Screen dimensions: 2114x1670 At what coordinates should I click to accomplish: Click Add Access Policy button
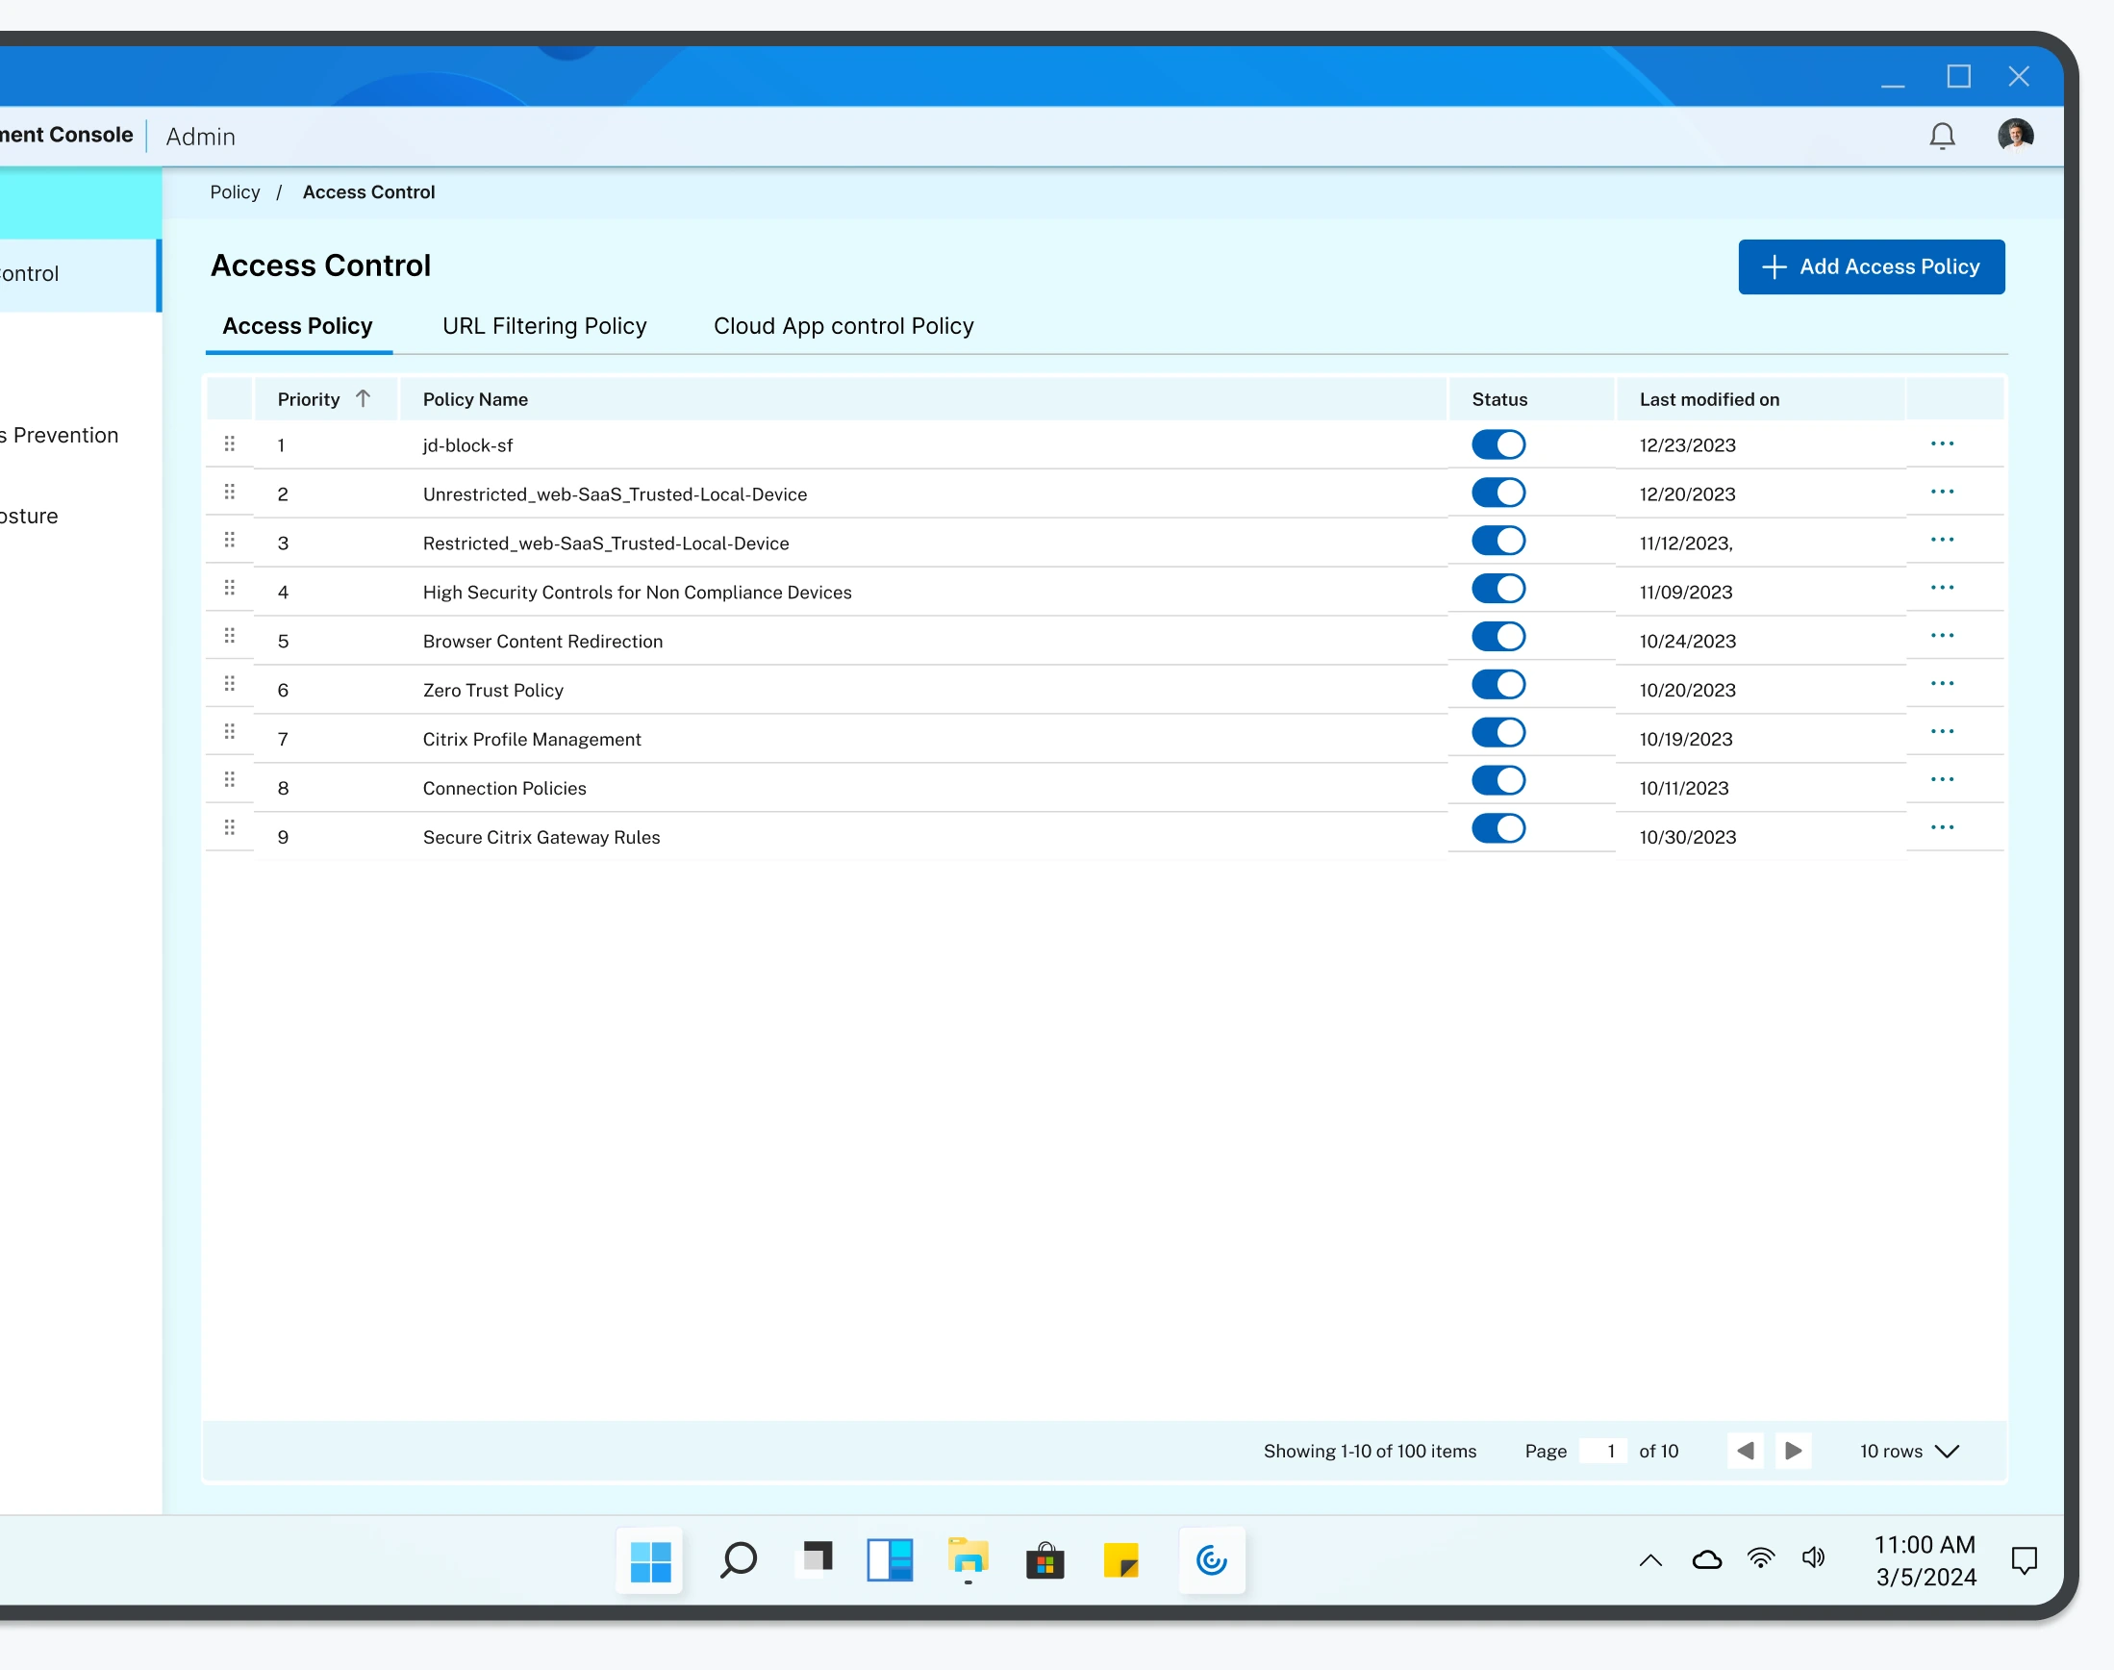(1871, 266)
